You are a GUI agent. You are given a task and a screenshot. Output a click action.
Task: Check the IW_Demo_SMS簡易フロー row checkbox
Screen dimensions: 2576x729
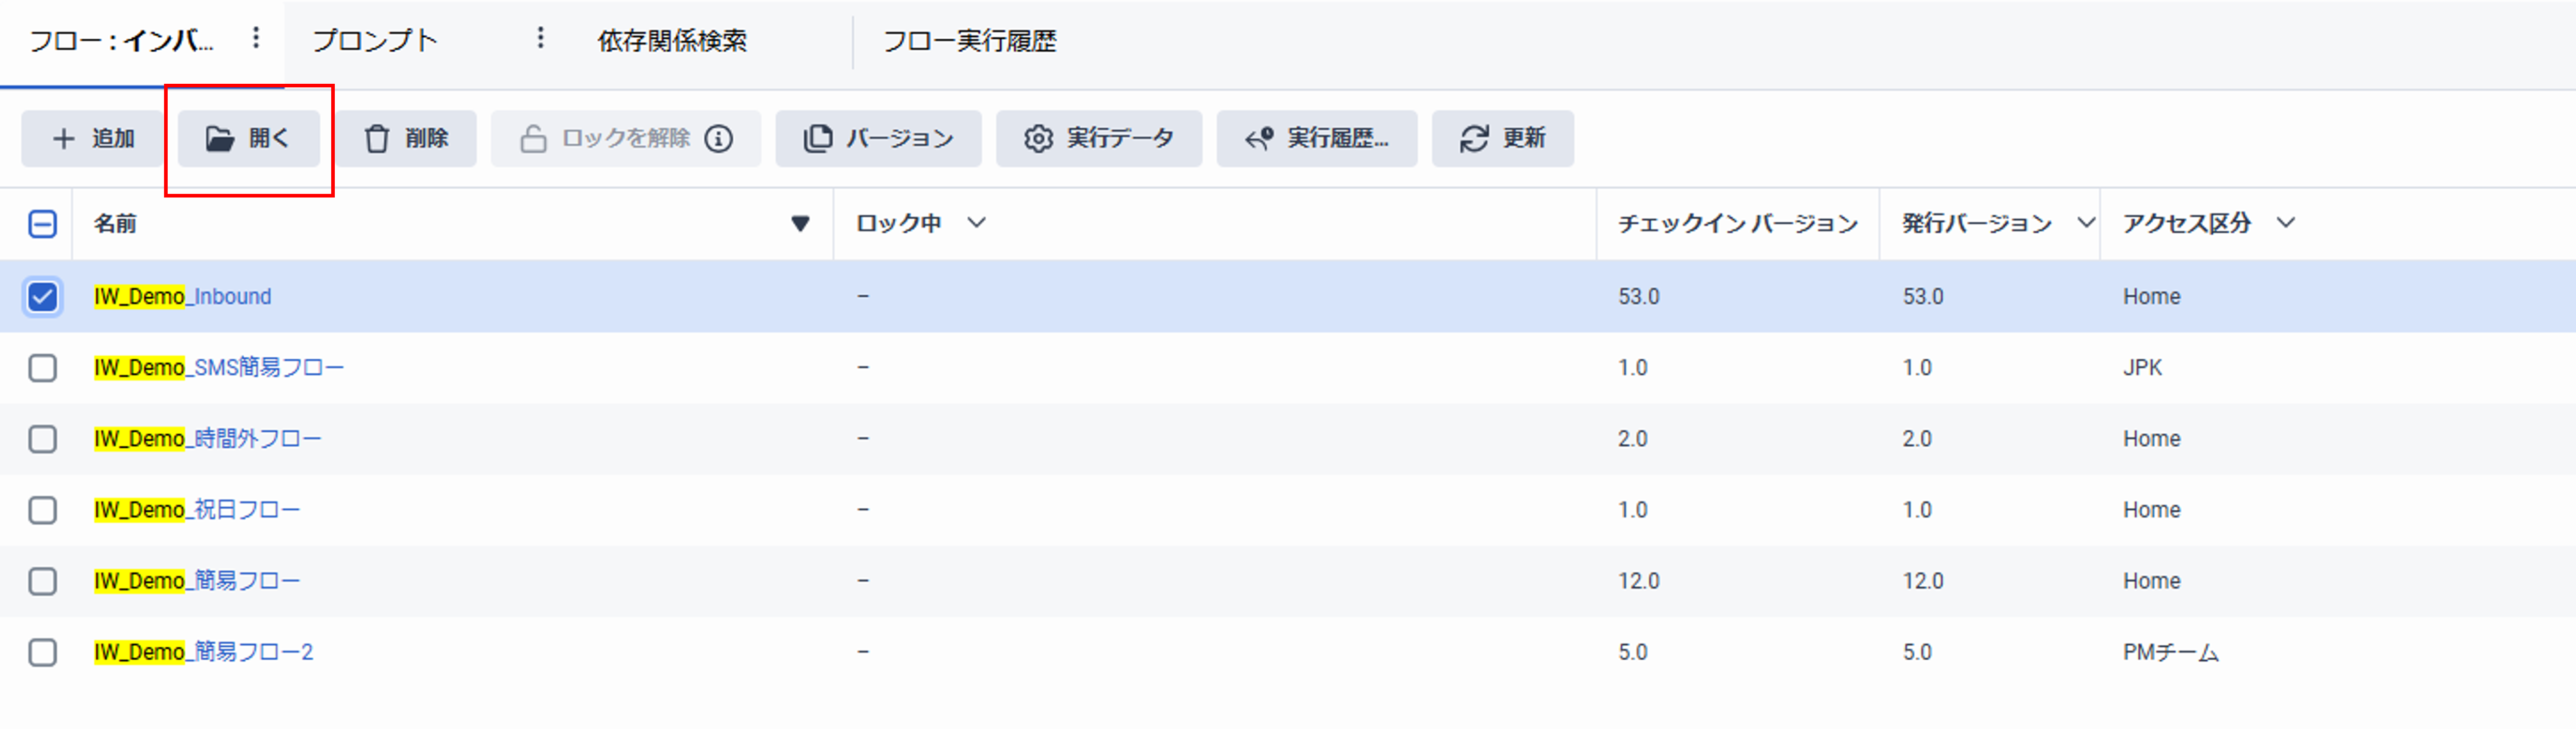coord(42,368)
